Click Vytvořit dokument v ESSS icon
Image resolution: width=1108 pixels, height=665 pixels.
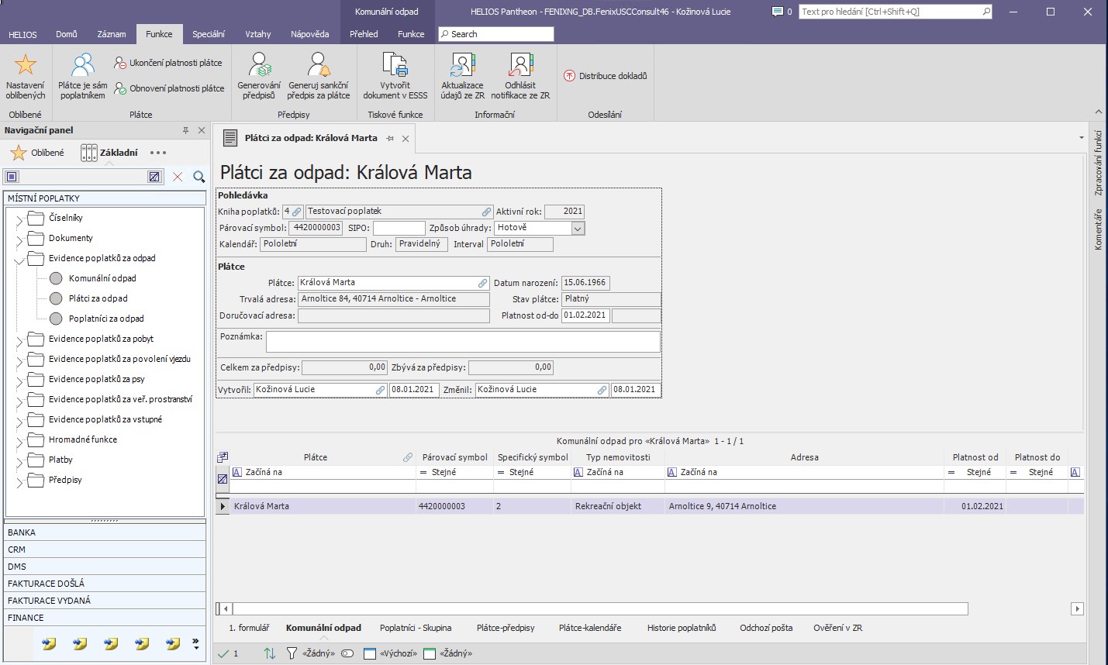pos(395,65)
